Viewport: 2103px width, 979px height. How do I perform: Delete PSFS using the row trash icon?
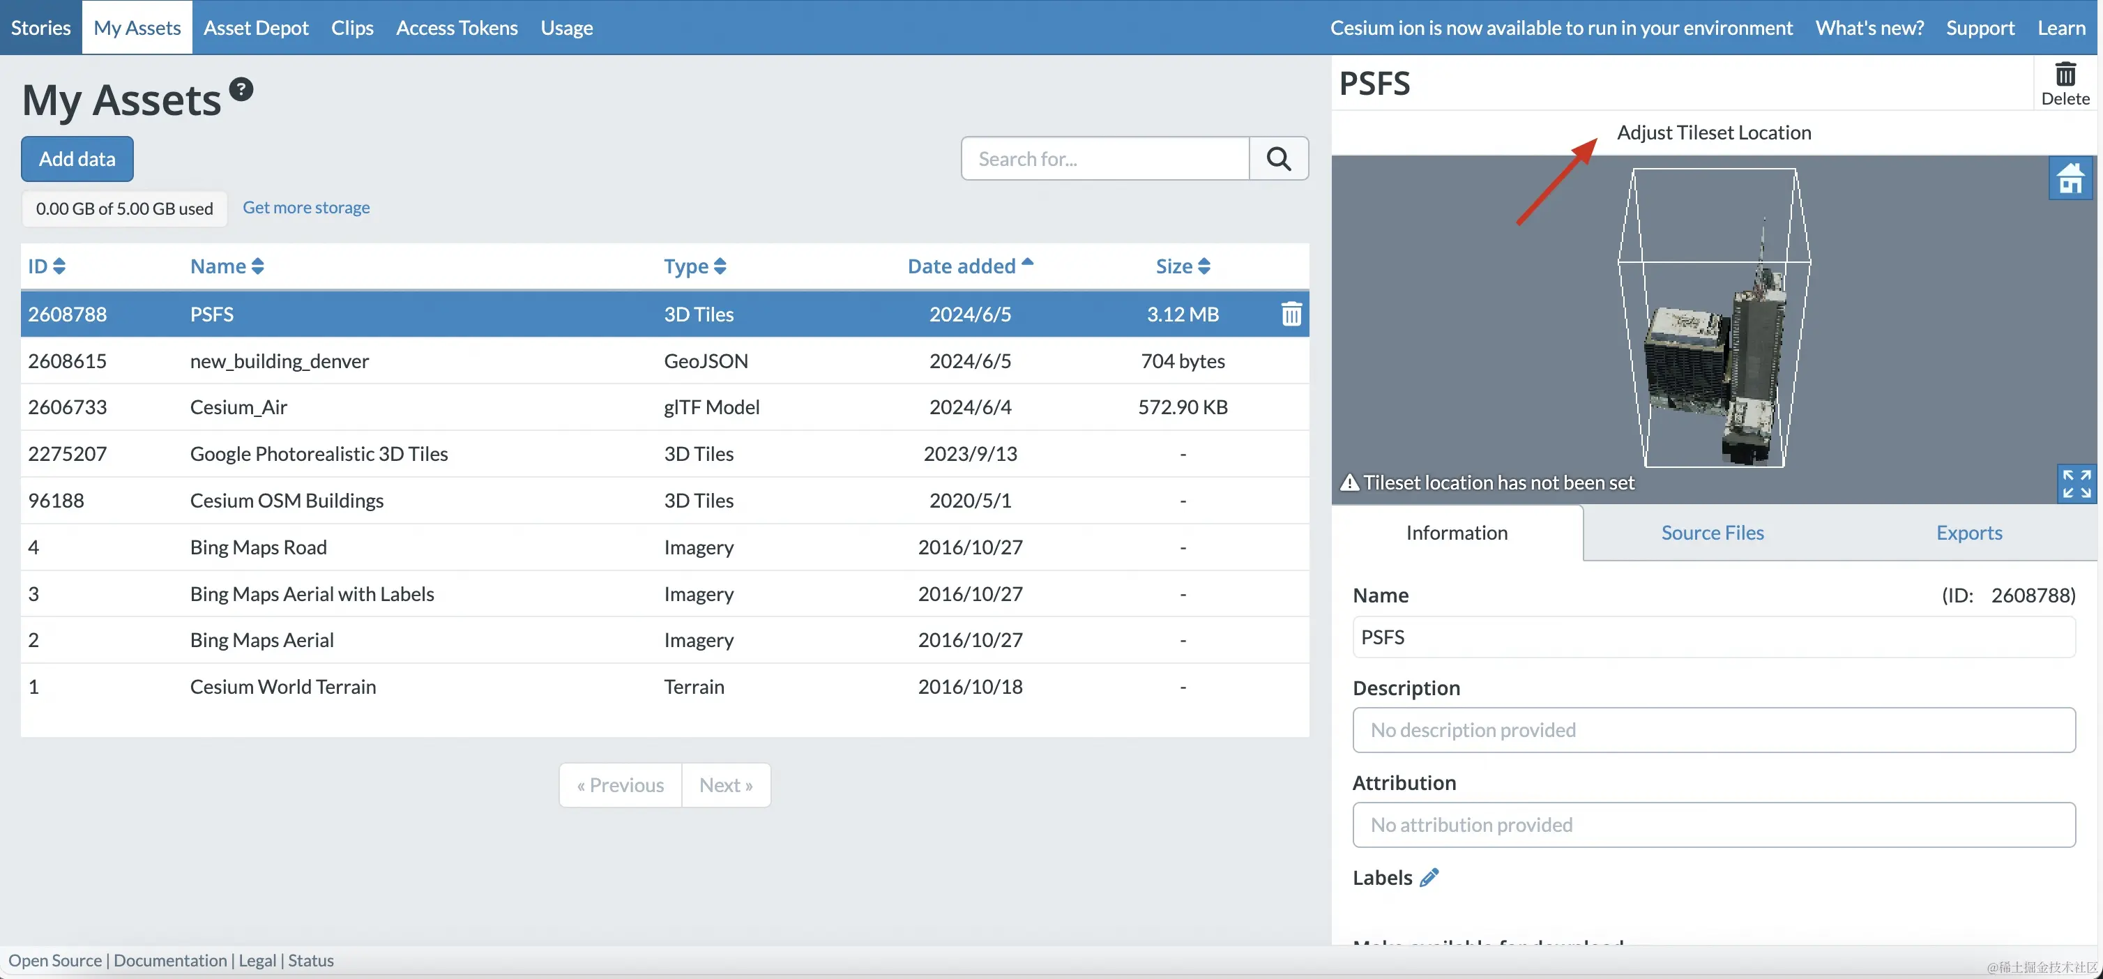pos(1291,314)
